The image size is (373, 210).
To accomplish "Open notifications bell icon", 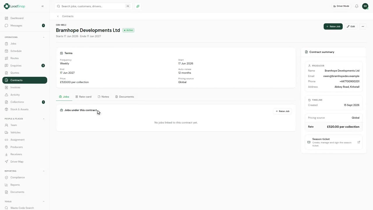I will [x=356, y=6].
